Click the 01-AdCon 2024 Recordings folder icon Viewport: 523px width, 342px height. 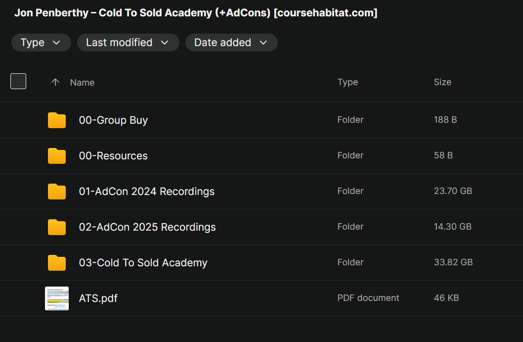tap(57, 192)
